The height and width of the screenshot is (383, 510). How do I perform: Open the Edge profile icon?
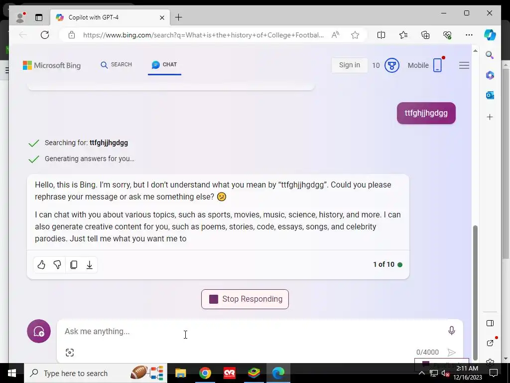point(20,17)
